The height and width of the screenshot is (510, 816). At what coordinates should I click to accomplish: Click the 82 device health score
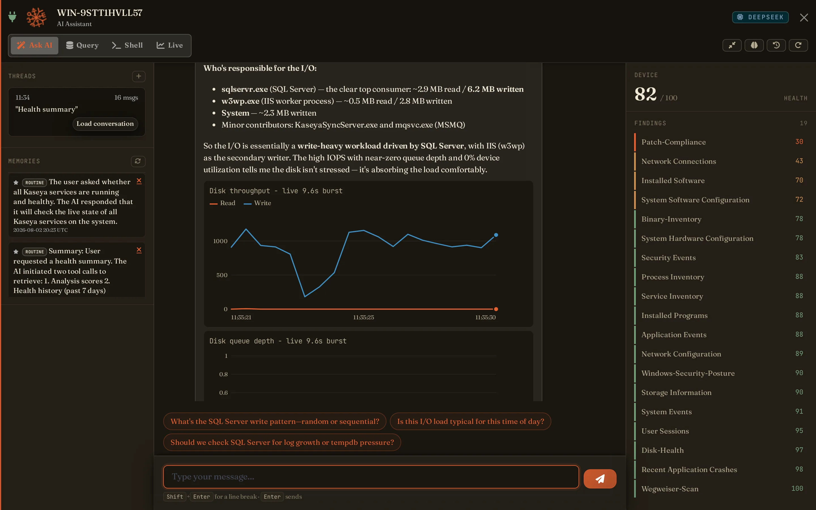click(645, 94)
